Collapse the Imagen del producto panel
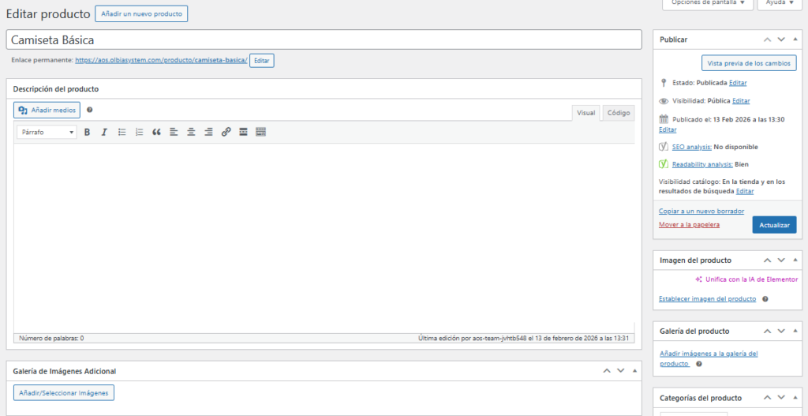The width and height of the screenshot is (808, 416). click(x=796, y=260)
